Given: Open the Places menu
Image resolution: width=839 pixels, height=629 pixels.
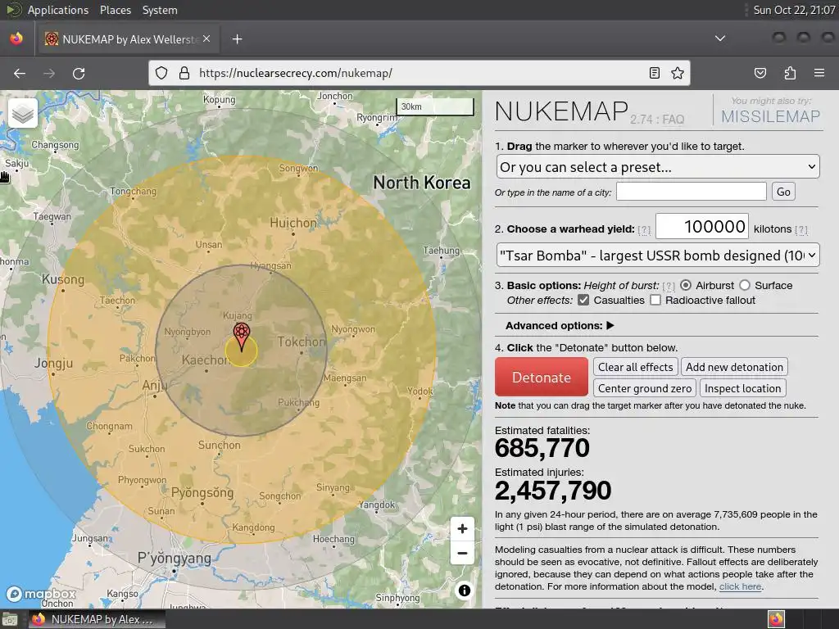Looking at the screenshot, I should point(115,10).
